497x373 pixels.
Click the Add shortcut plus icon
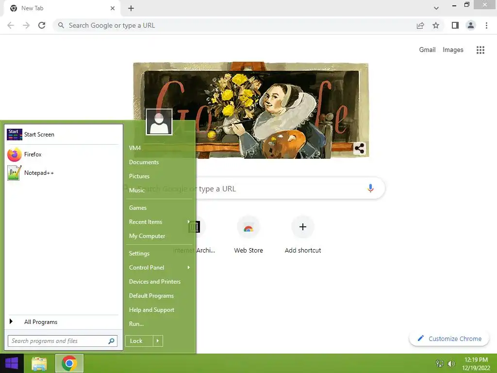tap(303, 227)
